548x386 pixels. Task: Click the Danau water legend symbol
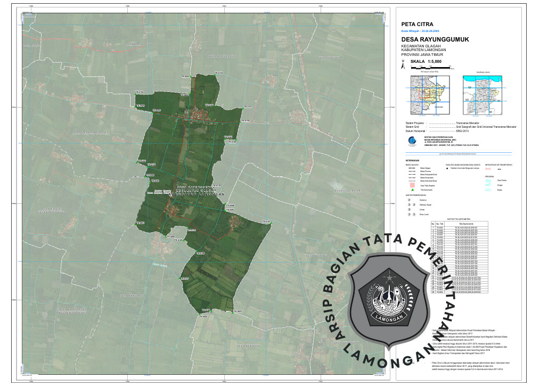[x=489, y=190]
